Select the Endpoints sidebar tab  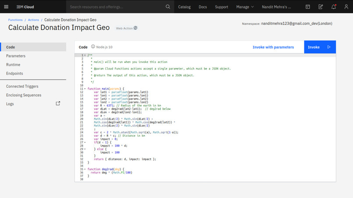33,73
